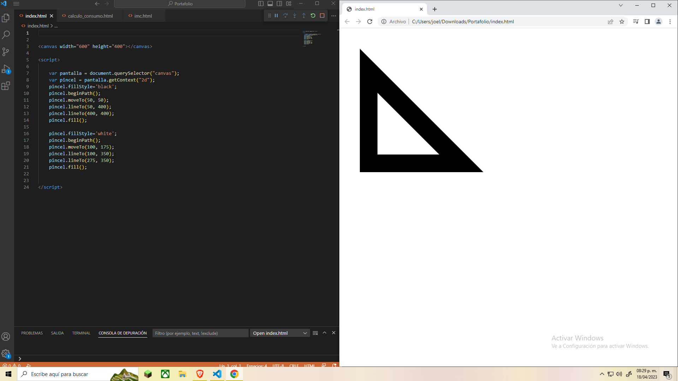
Task: Restart the debug session
Action: [313, 16]
